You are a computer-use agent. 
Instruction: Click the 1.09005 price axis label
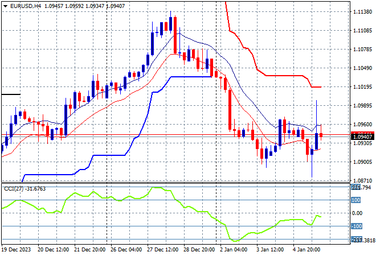362,162
